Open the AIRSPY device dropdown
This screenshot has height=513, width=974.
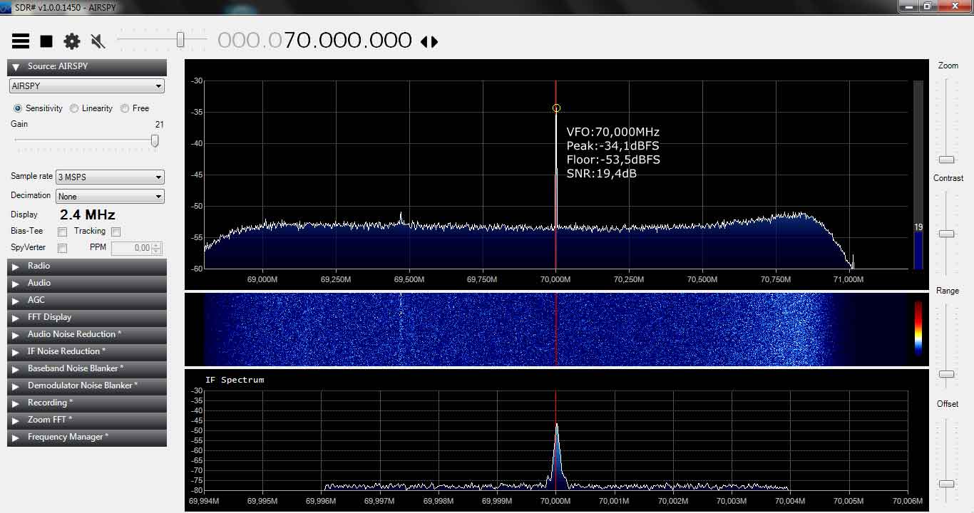[87, 86]
